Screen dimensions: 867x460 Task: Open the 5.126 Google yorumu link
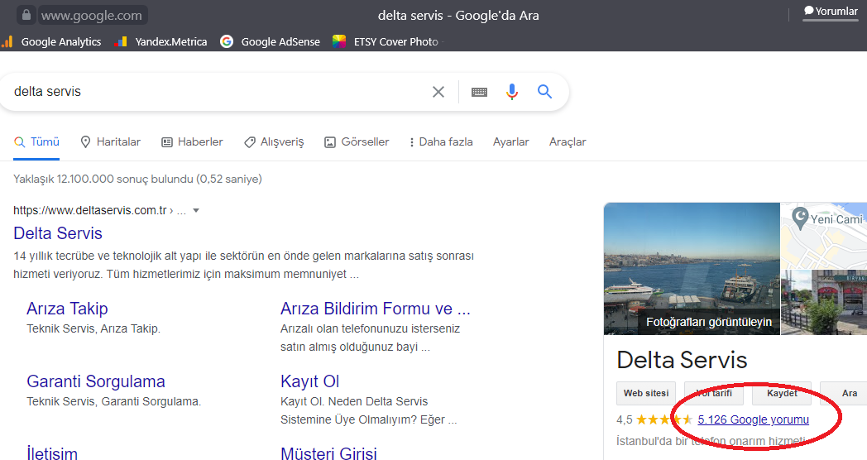pyautogui.click(x=753, y=419)
